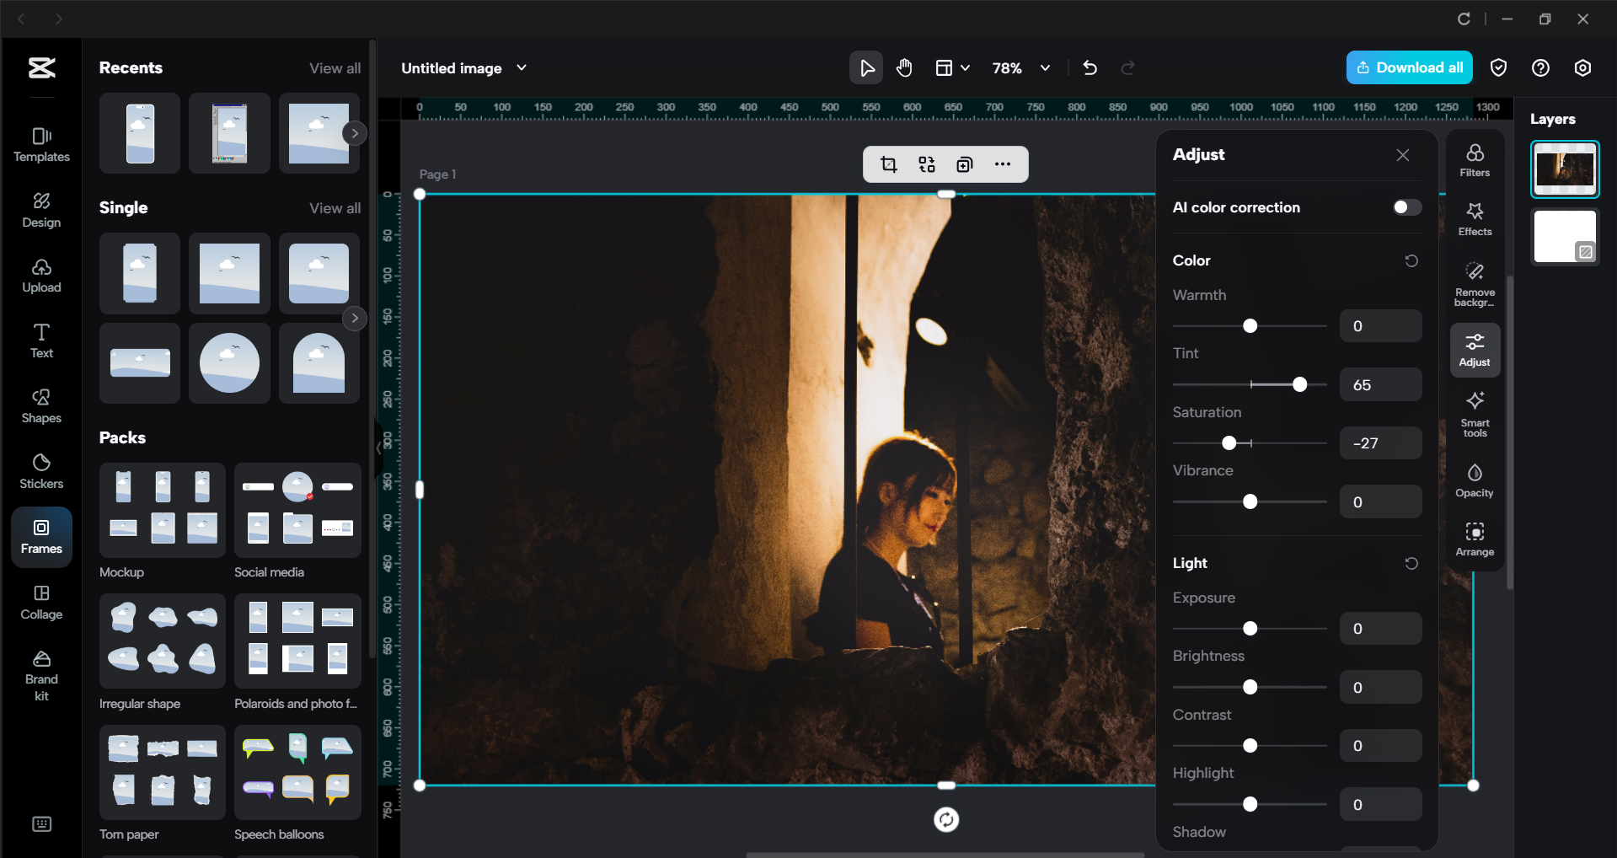Expand the Recents carousel arrow
Screen dimensions: 1617x858
coord(355,132)
